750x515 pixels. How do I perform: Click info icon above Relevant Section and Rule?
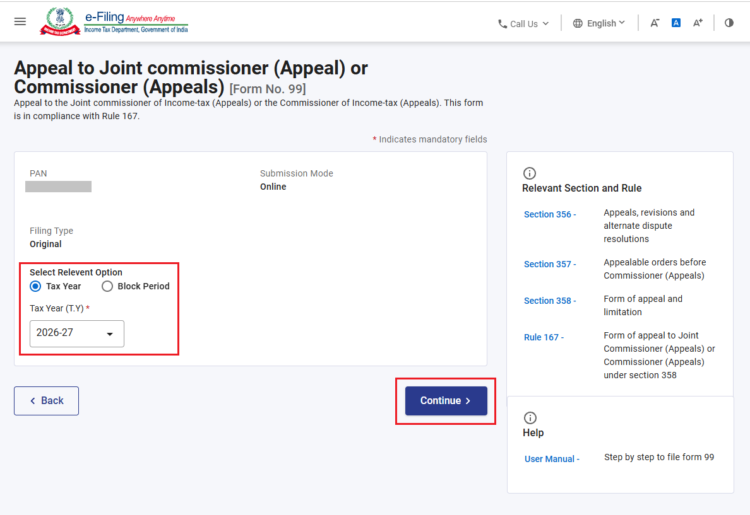coord(530,173)
